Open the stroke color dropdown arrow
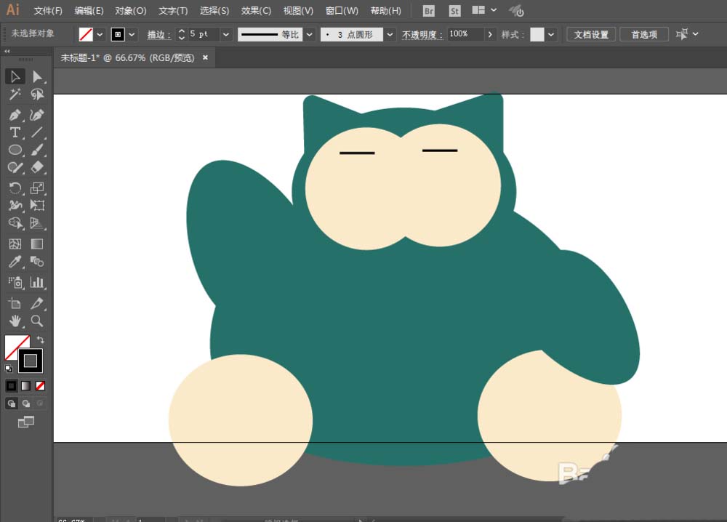The image size is (727, 522). (132, 34)
